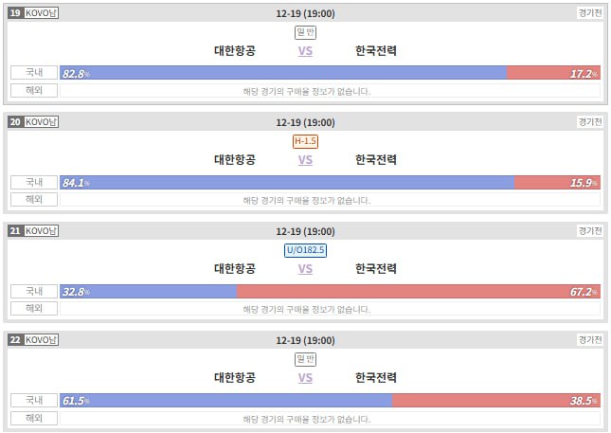This screenshot has height=433, width=611.
Task: Click the blue 61.5% bar
Action: pos(227,401)
